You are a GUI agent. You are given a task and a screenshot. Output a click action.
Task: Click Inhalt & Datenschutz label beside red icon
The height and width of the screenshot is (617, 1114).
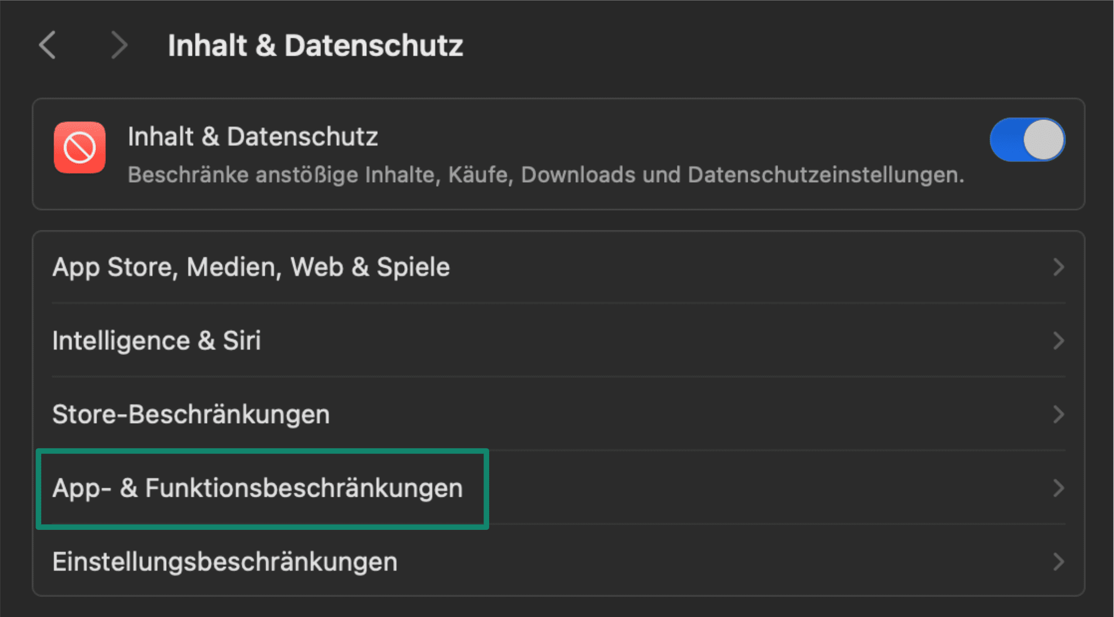253,137
